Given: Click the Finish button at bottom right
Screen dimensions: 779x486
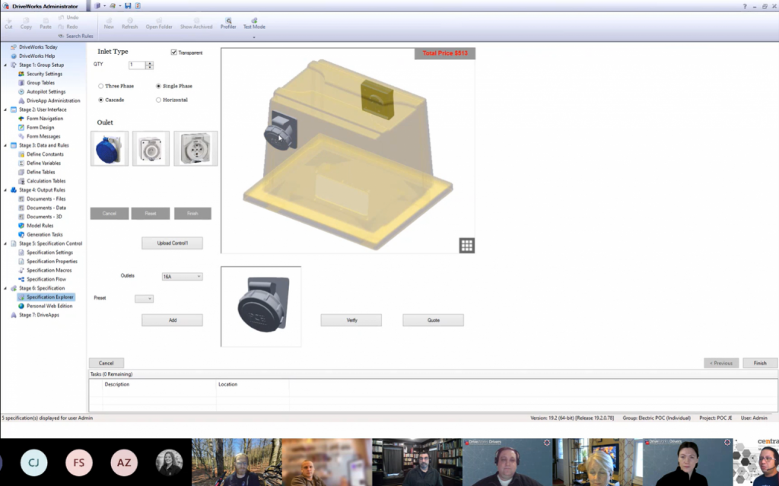Looking at the screenshot, I should [x=760, y=363].
